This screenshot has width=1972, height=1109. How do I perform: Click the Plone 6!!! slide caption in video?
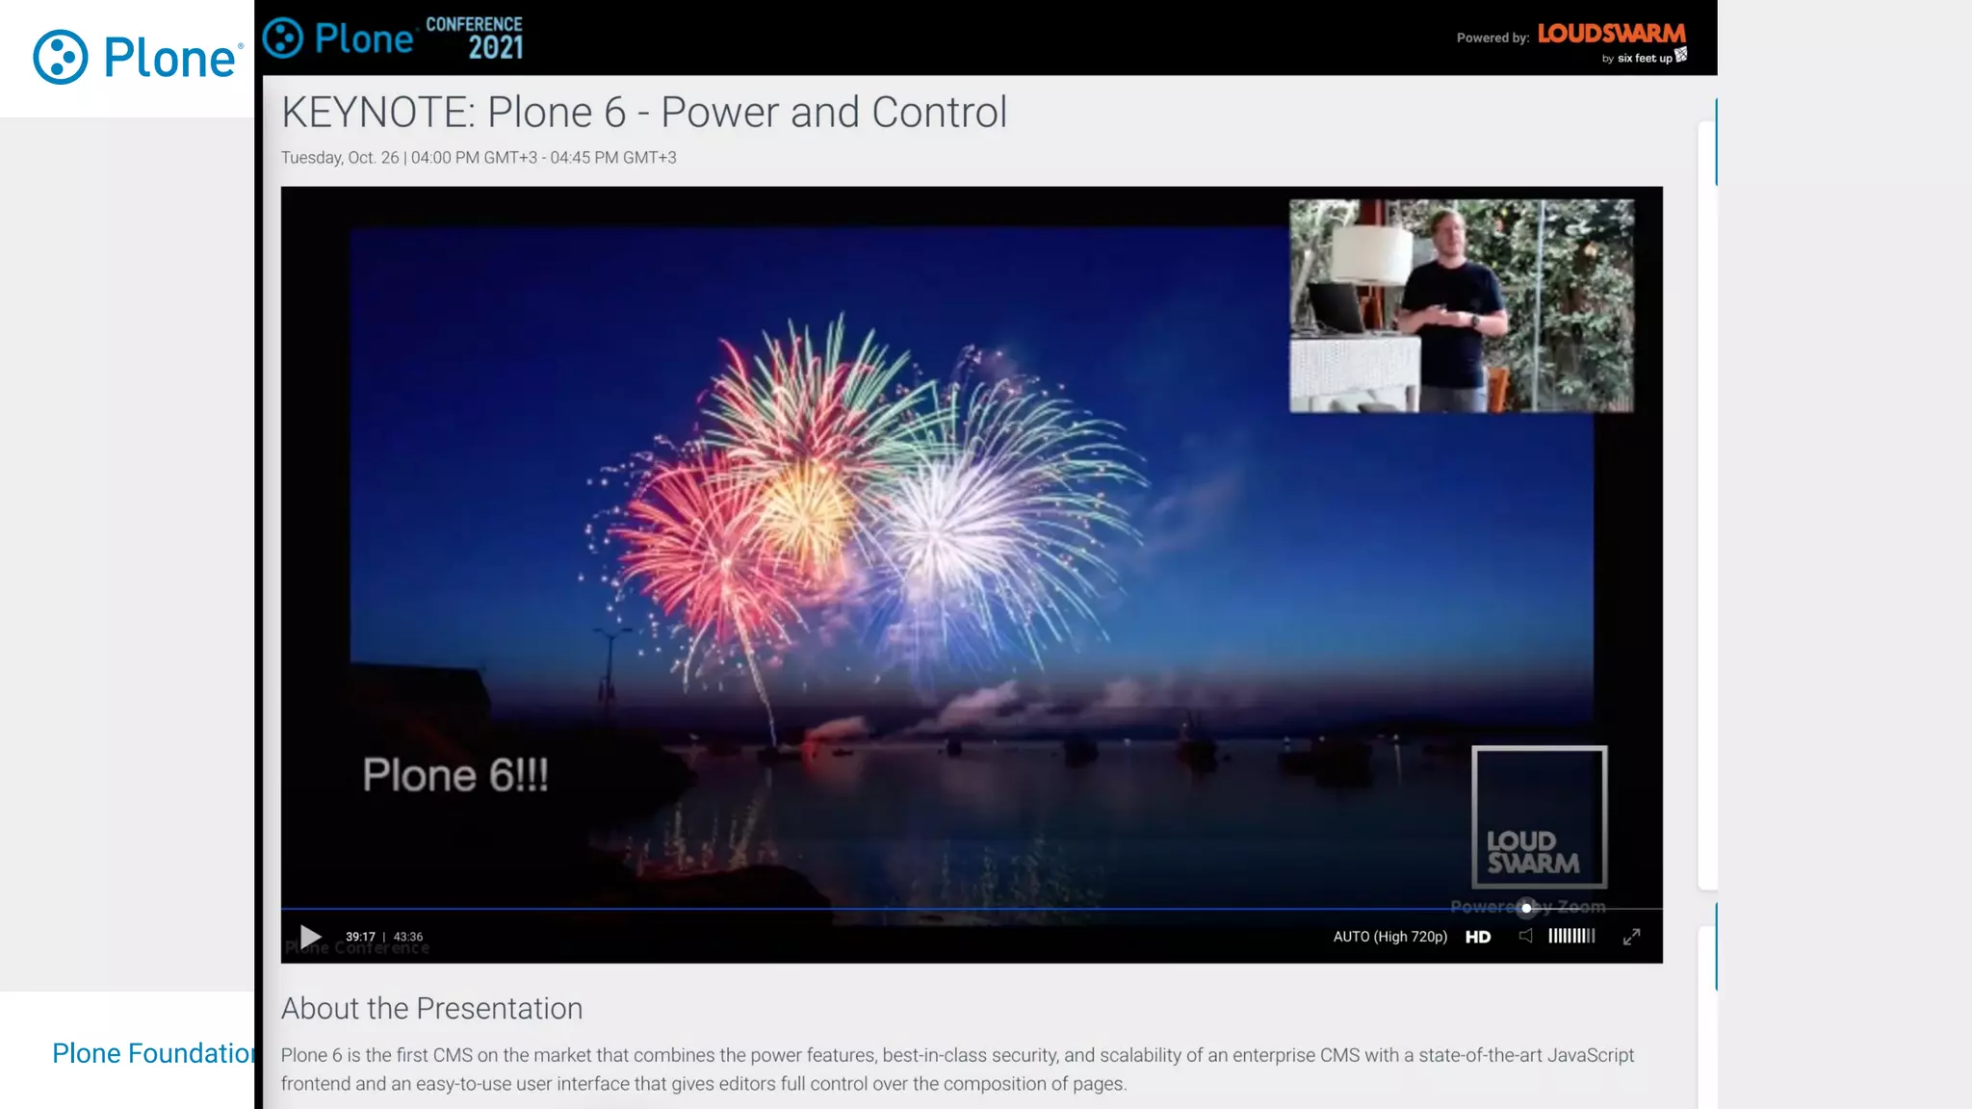coord(455,775)
